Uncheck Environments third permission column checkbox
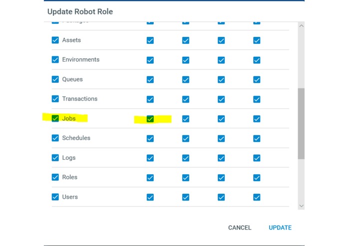Screen dimensions: 347x246 pos(221,60)
